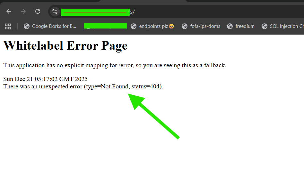
Task: Click globe icon of fofa-ips-doms bookmark
Action: coord(185,26)
